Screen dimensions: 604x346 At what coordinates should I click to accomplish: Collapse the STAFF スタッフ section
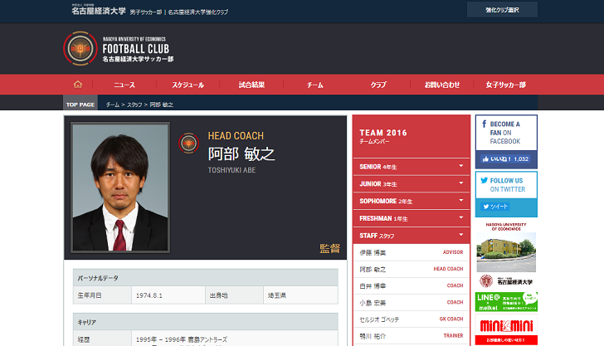tap(411, 236)
